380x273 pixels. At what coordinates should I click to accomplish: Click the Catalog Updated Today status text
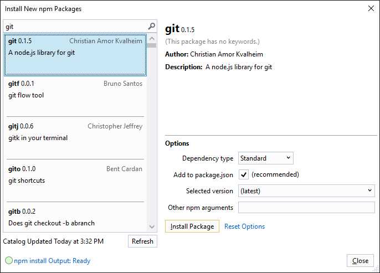53,241
